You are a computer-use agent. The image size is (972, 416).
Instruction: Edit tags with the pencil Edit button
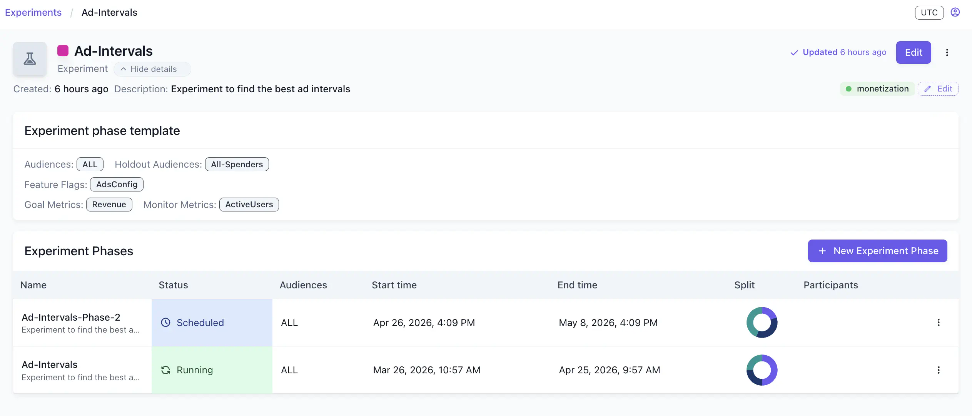[938, 89]
